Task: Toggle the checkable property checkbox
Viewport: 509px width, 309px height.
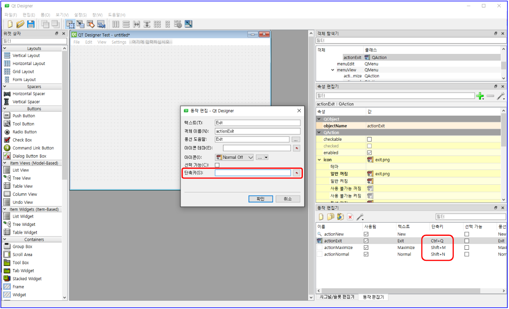Action: click(369, 139)
